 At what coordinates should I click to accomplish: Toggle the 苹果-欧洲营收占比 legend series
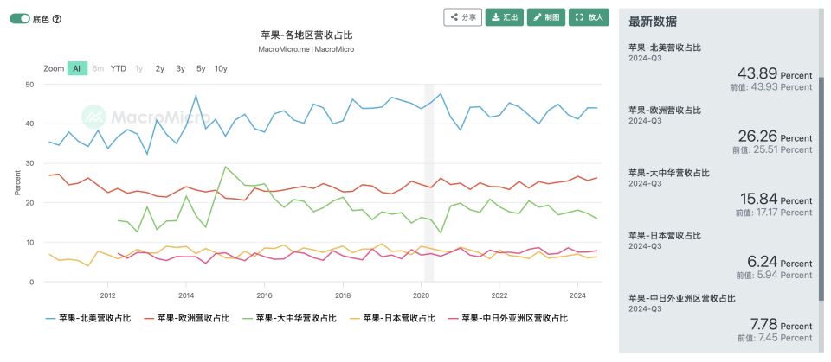tap(187, 318)
